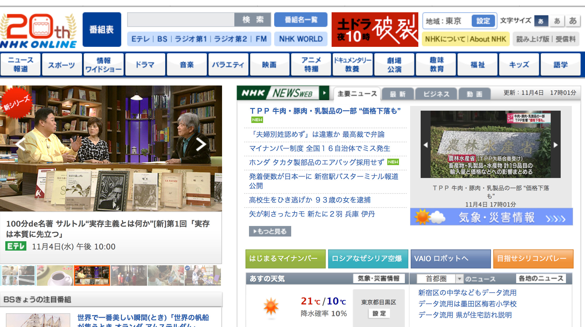The width and height of the screenshot is (585, 327).
Task: Click the NHK NEWS WEB logo arrow
Action: pyautogui.click(x=324, y=93)
